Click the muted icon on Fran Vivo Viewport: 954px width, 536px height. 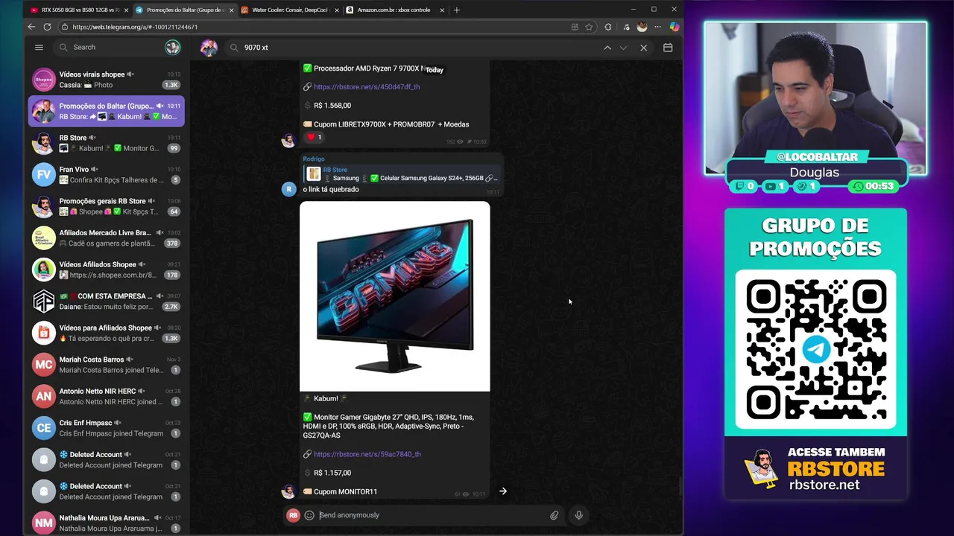click(x=95, y=169)
